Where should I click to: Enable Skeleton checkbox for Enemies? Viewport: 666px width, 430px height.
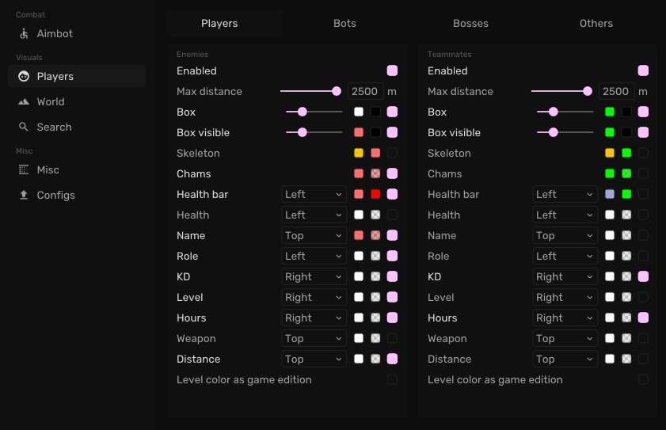pyautogui.click(x=392, y=153)
